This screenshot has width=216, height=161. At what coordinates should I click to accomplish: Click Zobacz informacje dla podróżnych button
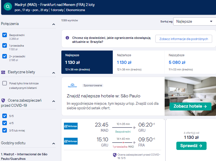coord(184,39)
